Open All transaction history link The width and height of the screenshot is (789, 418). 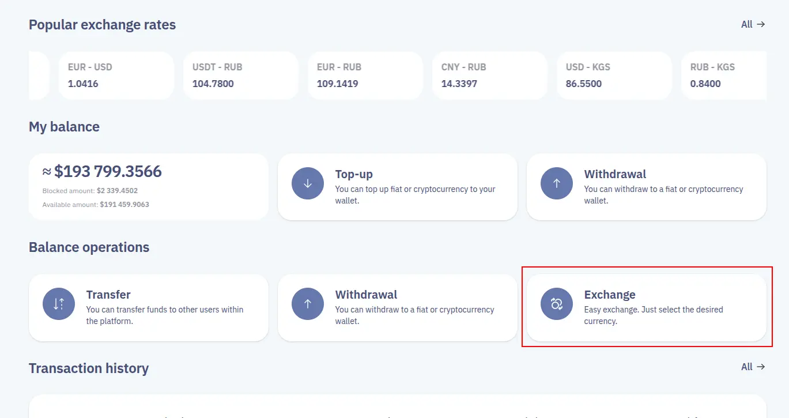pyautogui.click(x=753, y=367)
